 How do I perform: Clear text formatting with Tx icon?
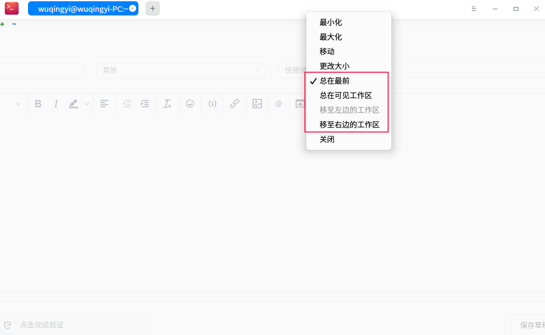pyautogui.click(x=167, y=104)
